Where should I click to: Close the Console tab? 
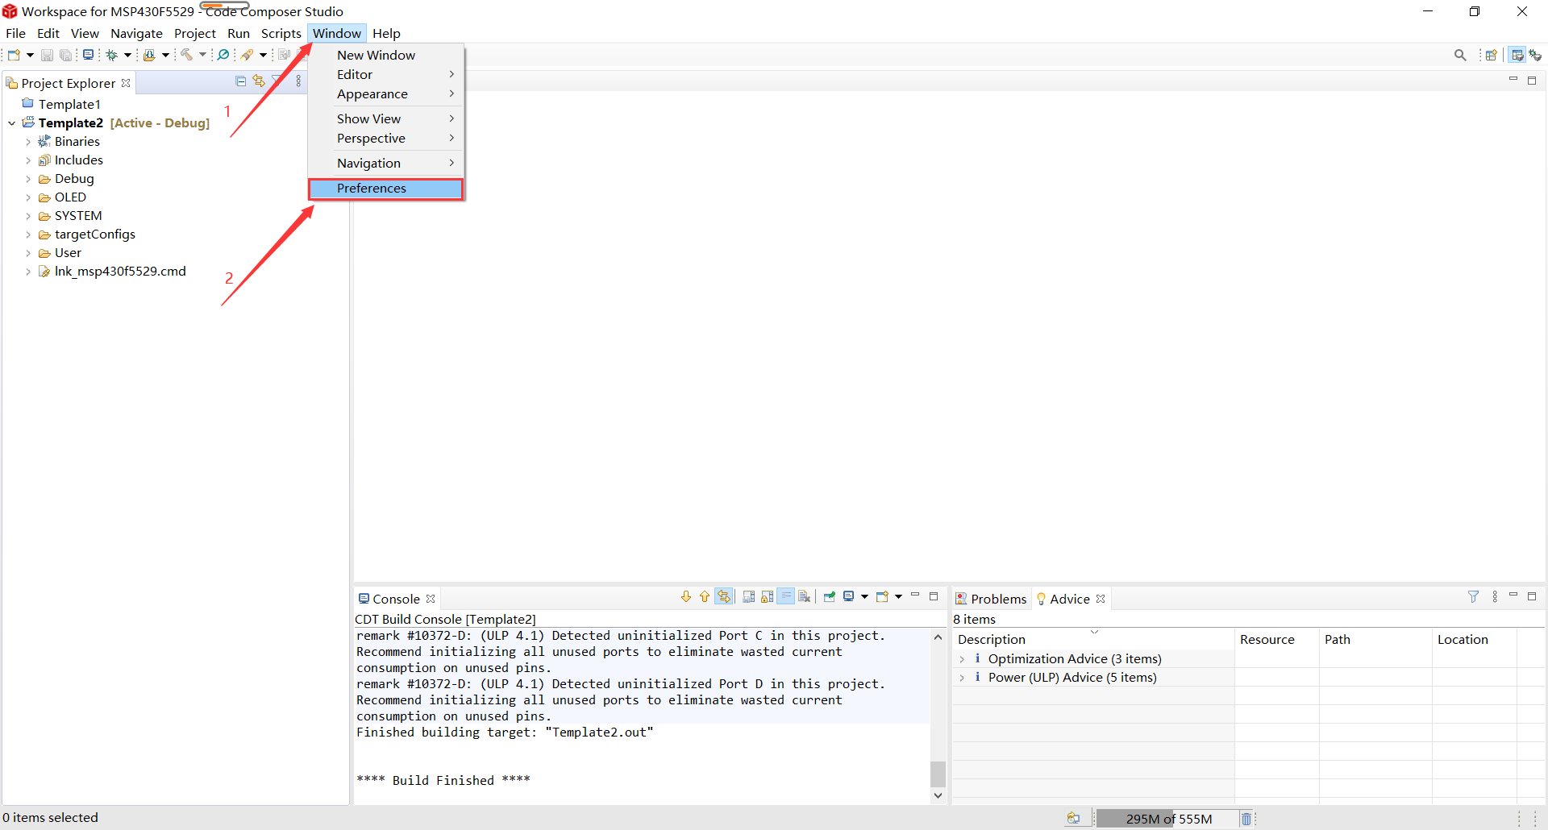431,599
